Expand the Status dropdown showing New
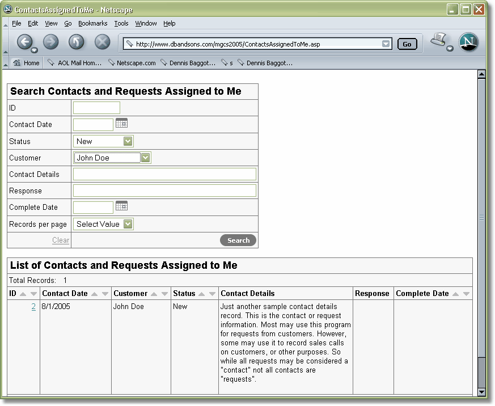This screenshot has height=406, width=495. [128, 141]
